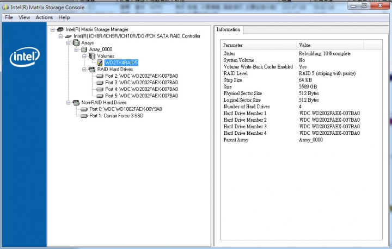Collapse the Intel(R) Matrix Storage Manager root node

(52, 29)
